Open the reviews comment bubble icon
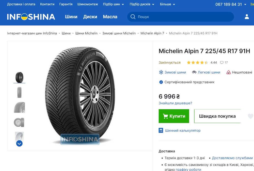The width and height of the screenshot is (254, 171). 222,62
